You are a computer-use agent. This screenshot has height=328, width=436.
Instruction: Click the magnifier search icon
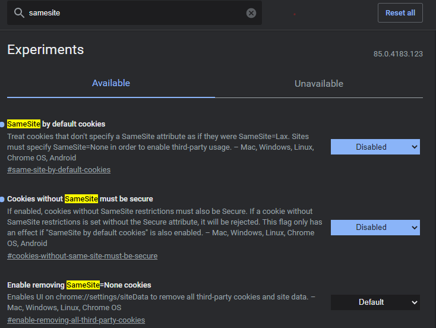point(19,13)
